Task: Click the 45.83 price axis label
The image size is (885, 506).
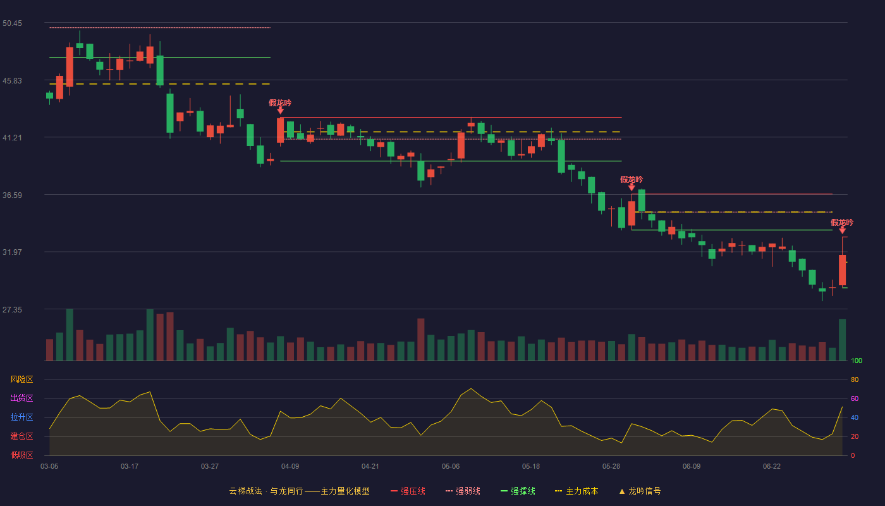Action: tap(12, 81)
